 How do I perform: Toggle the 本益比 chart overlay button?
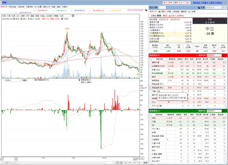point(43,16)
